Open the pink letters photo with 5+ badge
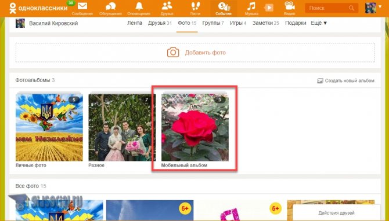Viewport: 389px width, 221px height. [x=240, y=210]
